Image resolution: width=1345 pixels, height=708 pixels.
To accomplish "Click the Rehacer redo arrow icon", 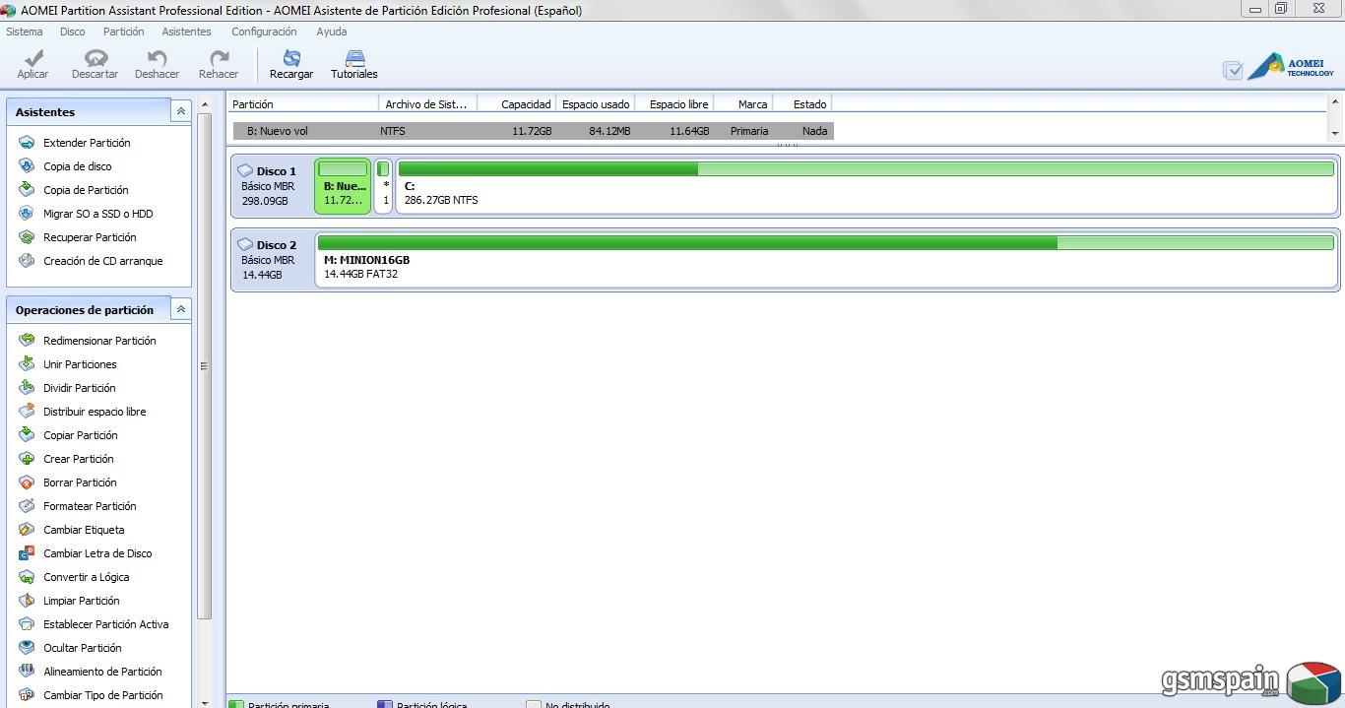I will coord(219,59).
